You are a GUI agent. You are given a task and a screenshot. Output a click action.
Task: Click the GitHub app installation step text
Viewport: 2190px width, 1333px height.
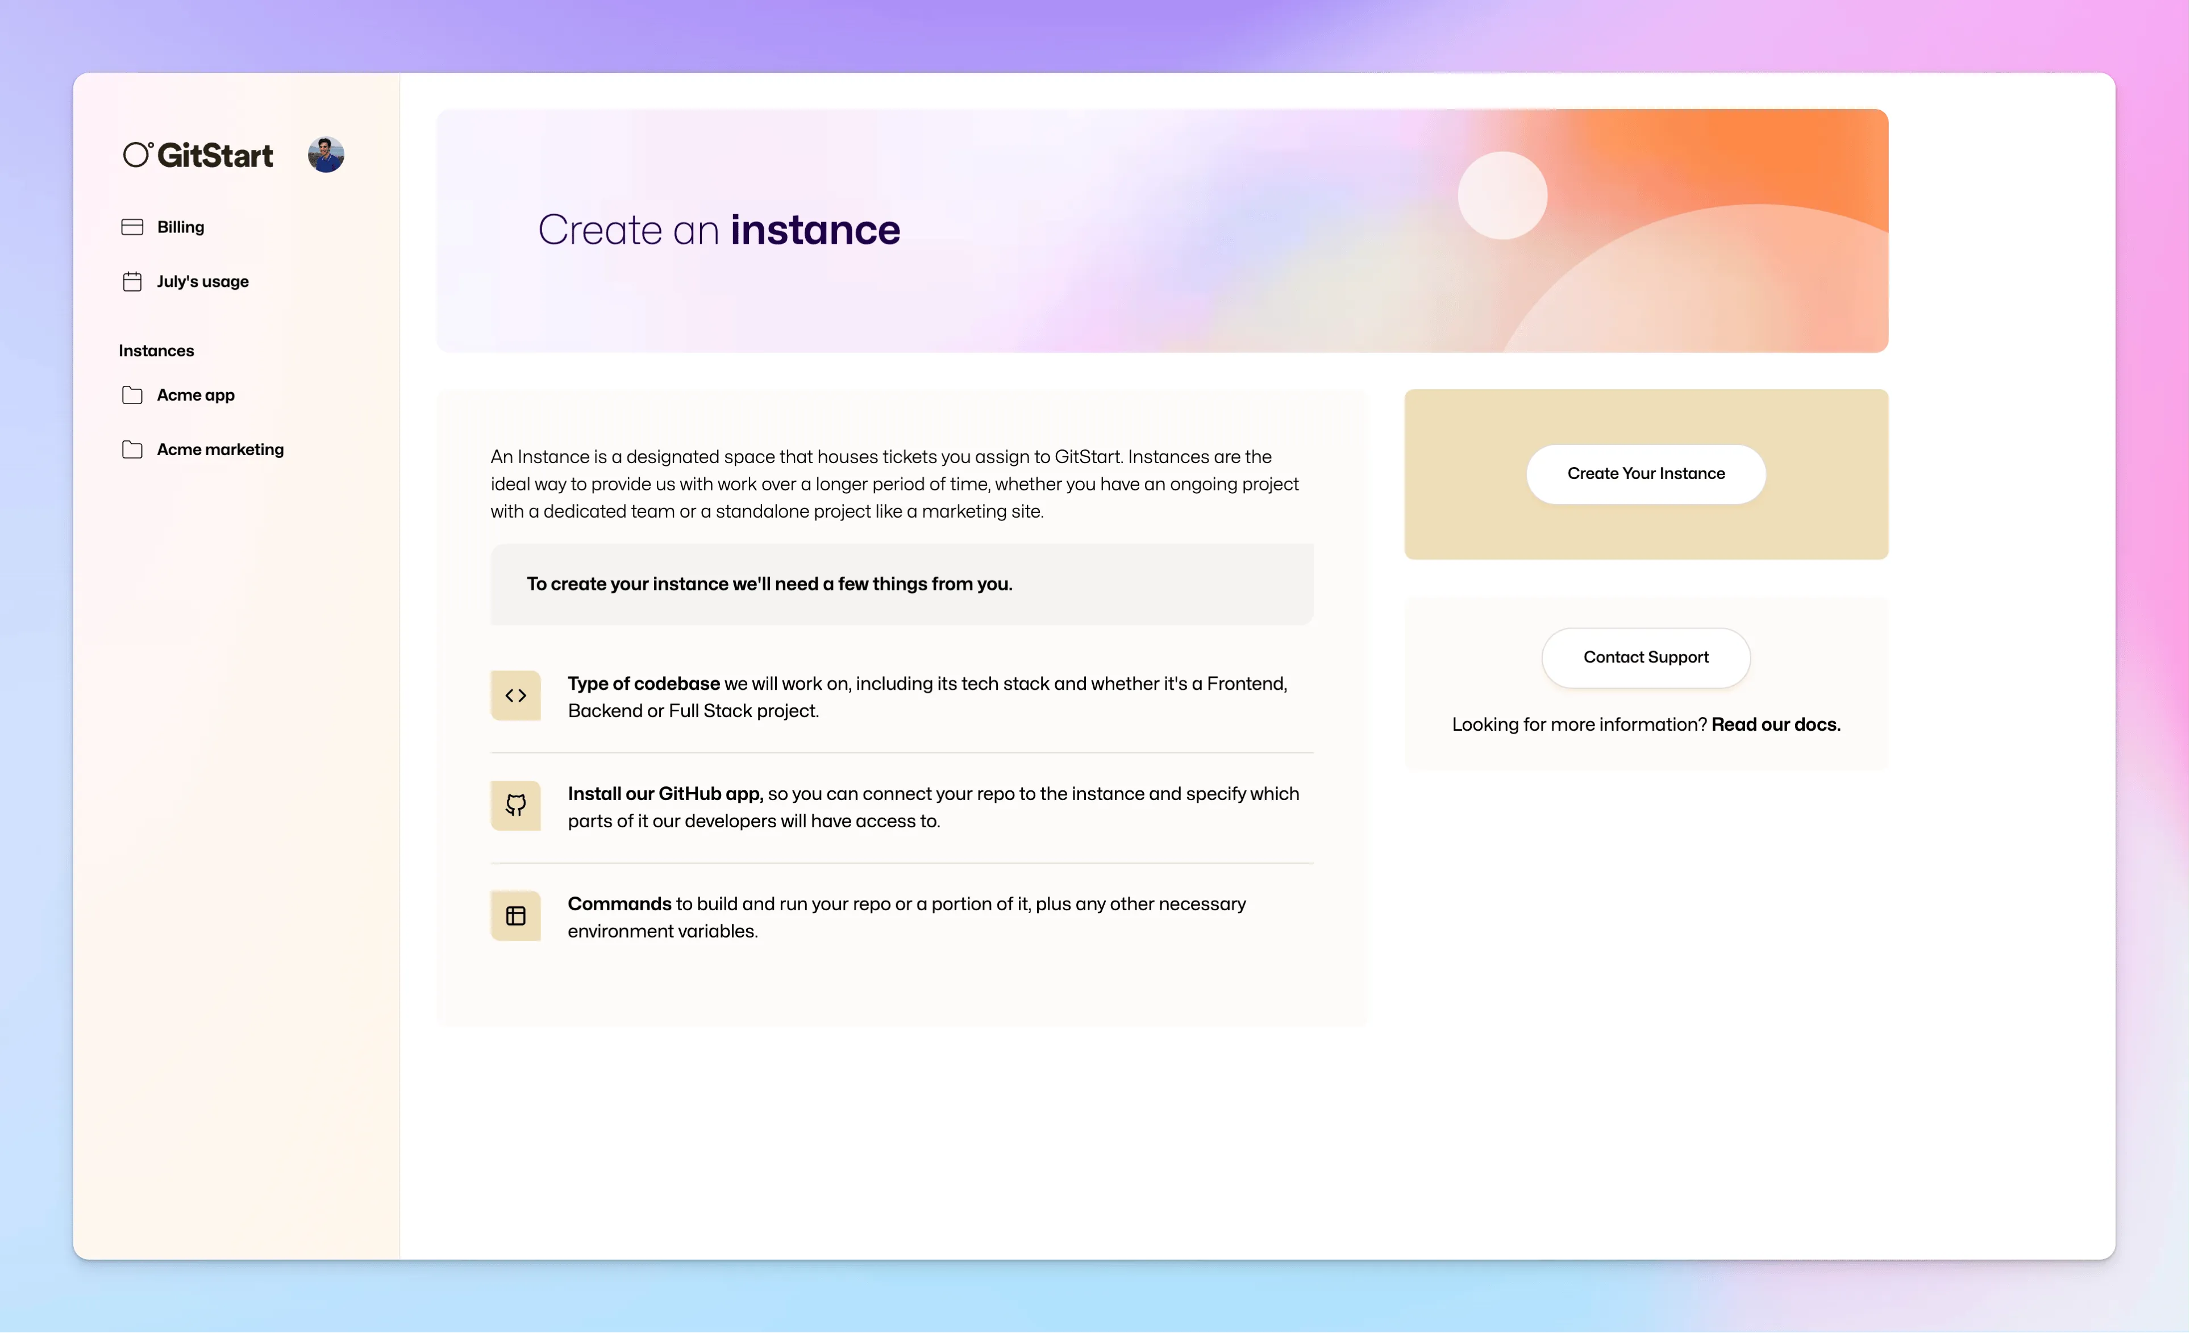[932, 807]
